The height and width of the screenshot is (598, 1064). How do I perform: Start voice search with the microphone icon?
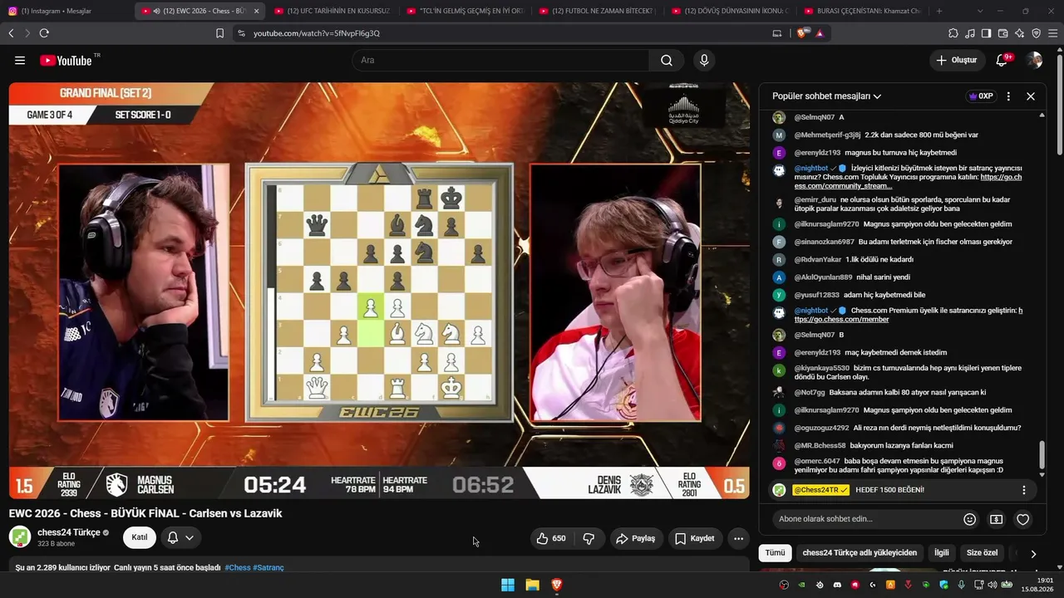click(x=704, y=60)
